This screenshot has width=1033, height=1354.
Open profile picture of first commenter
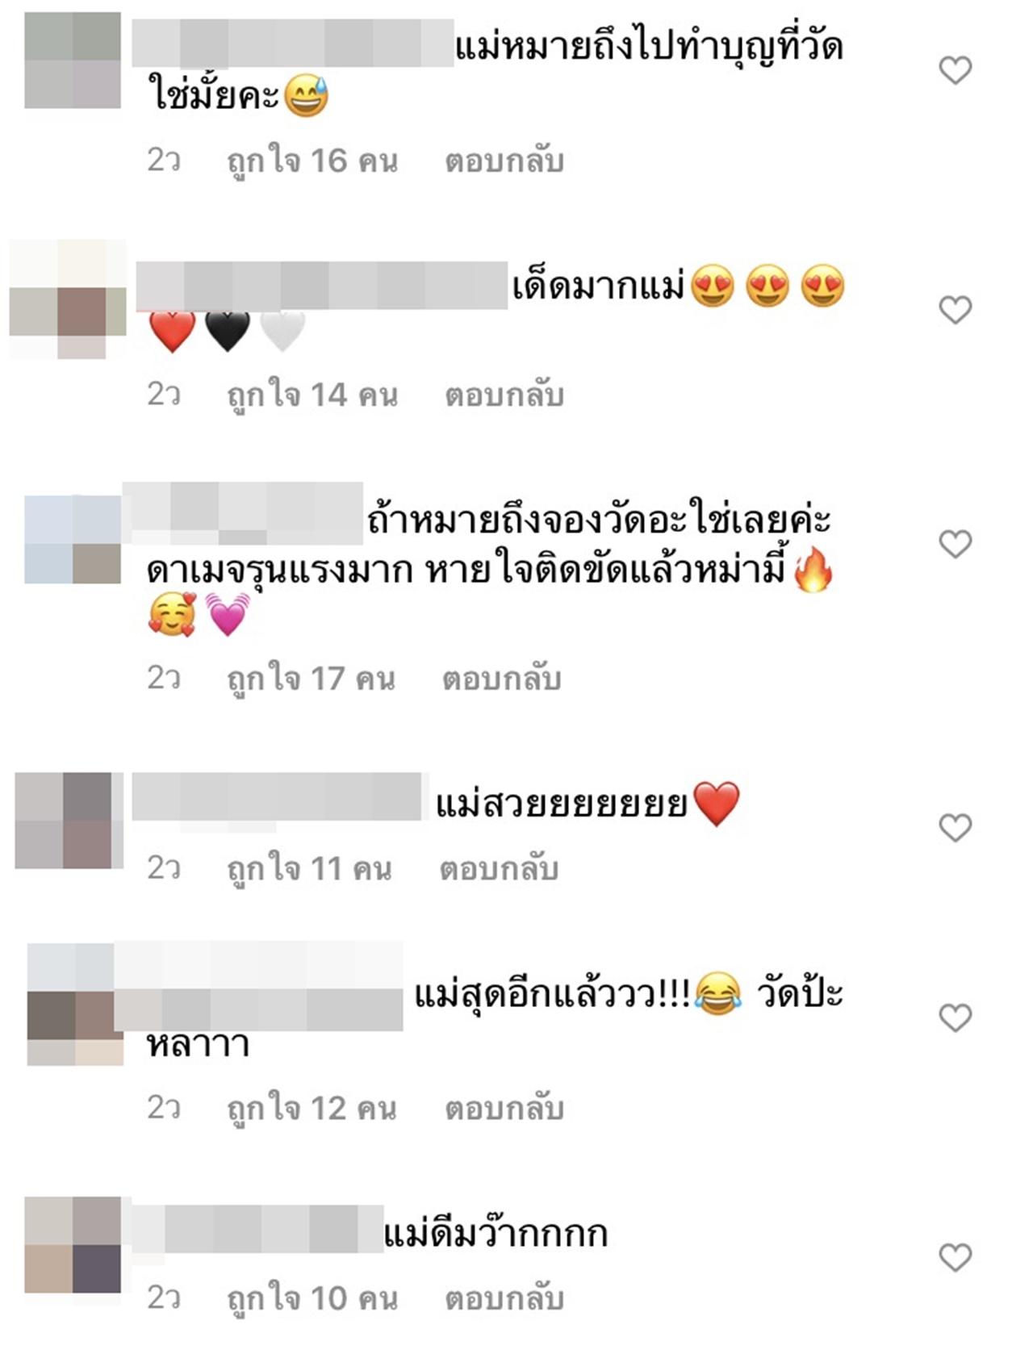pyautogui.click(x=73, y=60)
